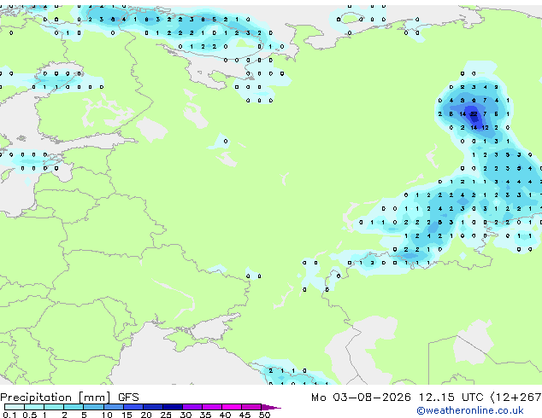542x418 pixels.
Task: Click the legend label '0.5'
Action: 30,415
